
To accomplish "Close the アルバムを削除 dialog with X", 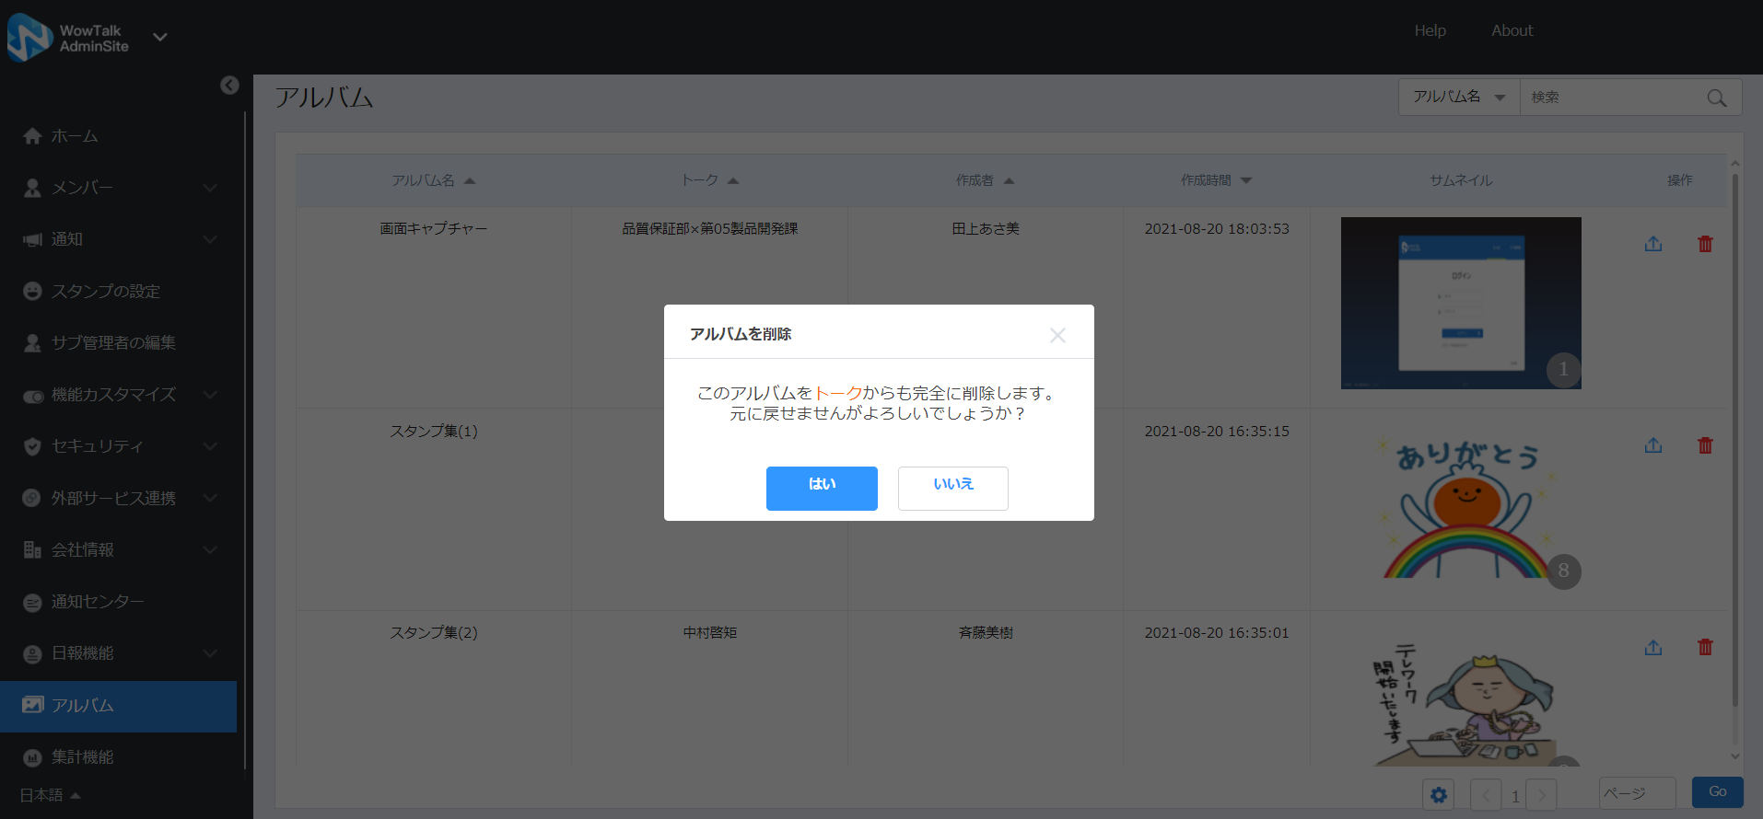I will [1057, 335].
